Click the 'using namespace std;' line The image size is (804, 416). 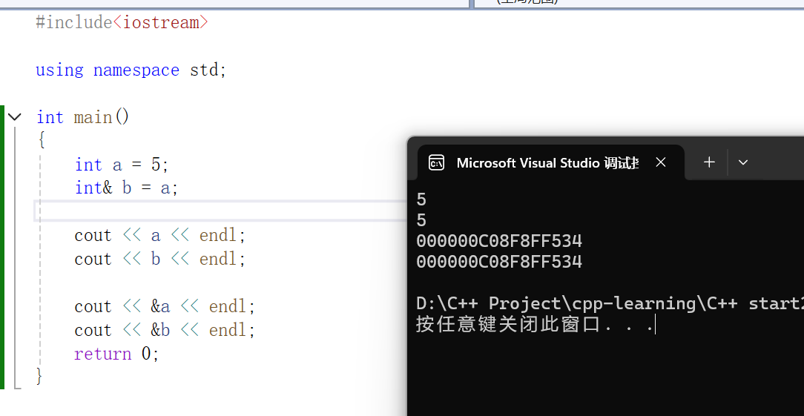tap(131, 70)
